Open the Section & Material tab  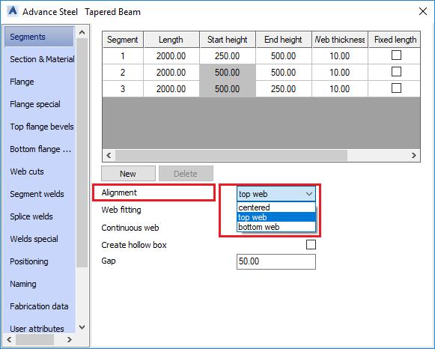[42, 59]
